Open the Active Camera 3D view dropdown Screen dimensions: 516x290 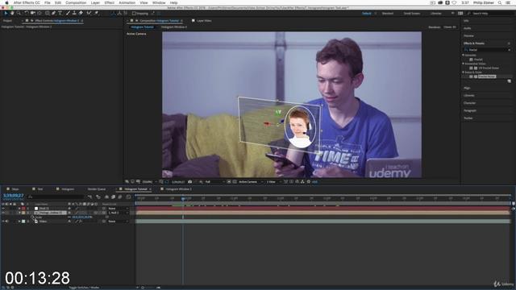click(251, 182)
